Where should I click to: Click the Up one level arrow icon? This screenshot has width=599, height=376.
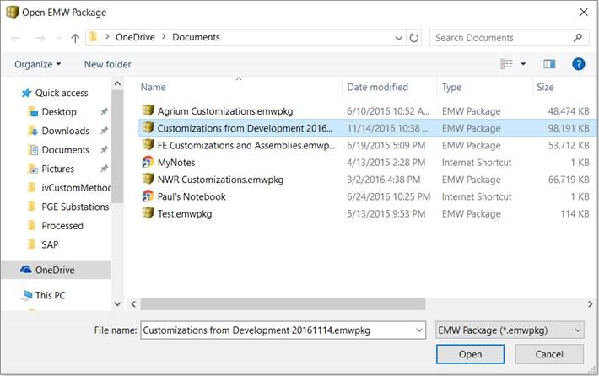click(75, 38)
